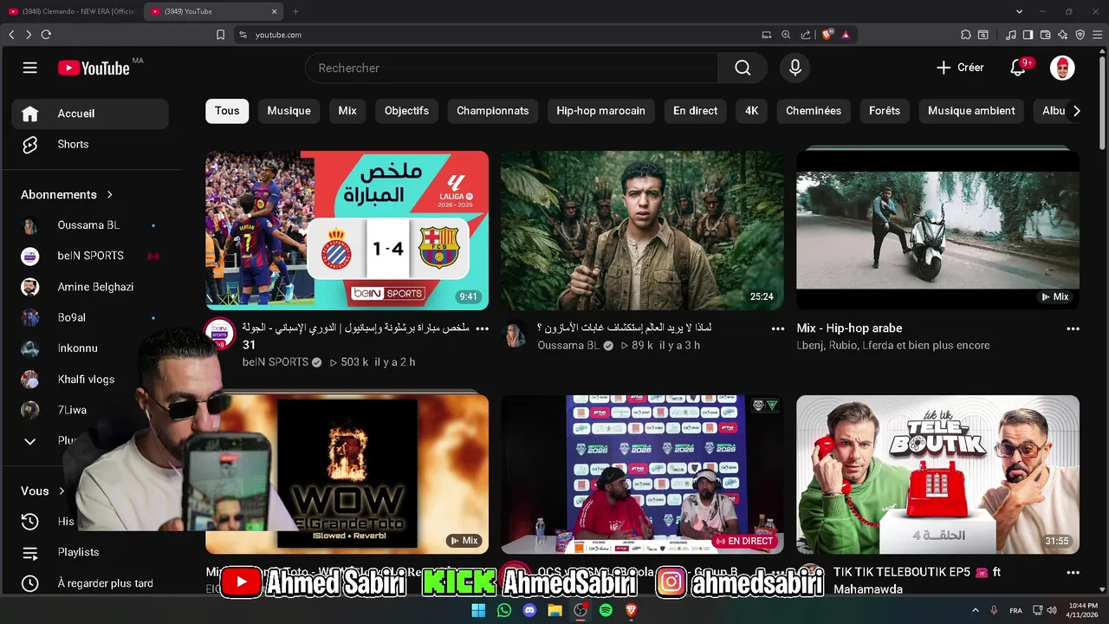Select the Cheminées filter chip
Screen dimensions: 1109x624
(x=814, y=111)
